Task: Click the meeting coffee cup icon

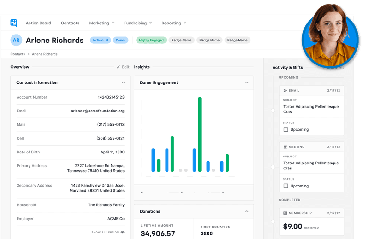Action: coord(285,147)
